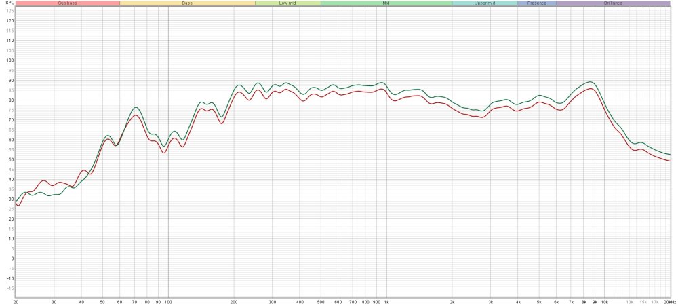Click the 10k frequency axis label

pos(605,301)
